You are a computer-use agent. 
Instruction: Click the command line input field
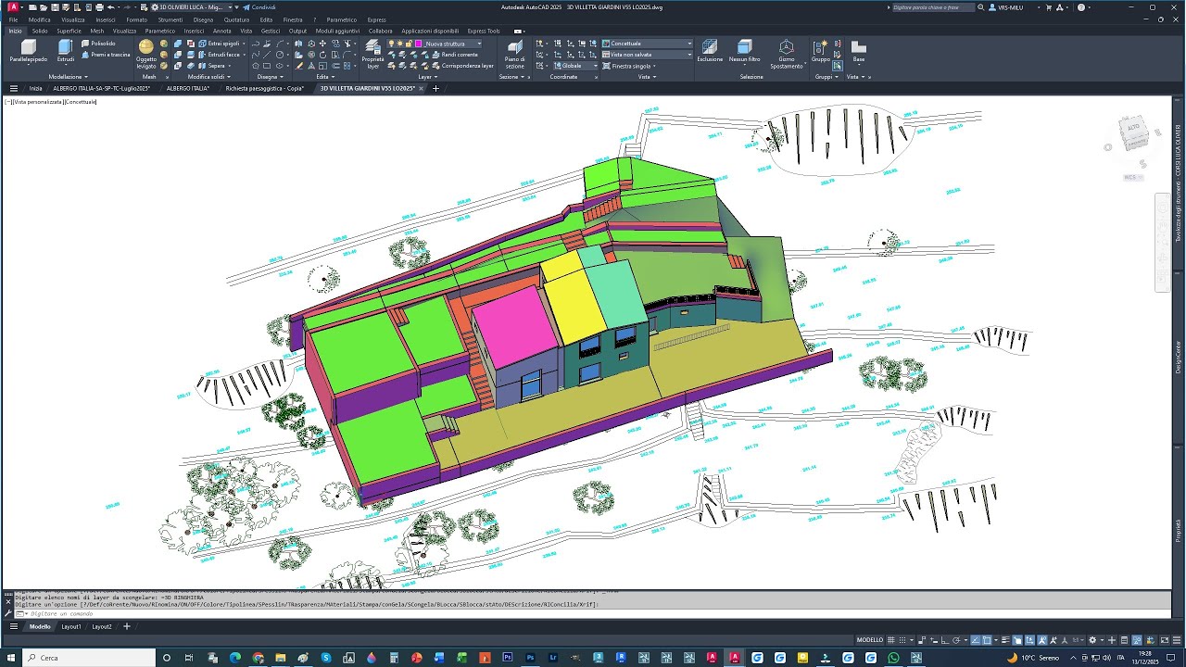tap(593, 614)
